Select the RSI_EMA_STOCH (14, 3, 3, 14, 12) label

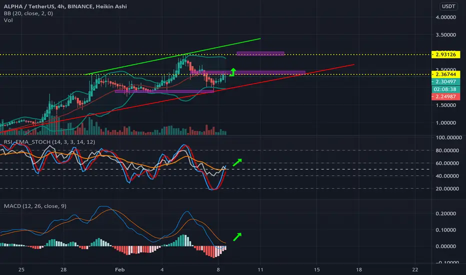49,142
